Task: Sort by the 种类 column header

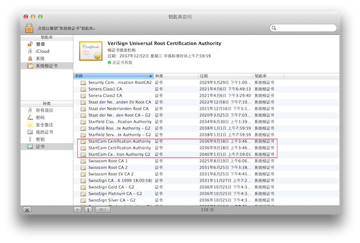Action: point(175,76)
